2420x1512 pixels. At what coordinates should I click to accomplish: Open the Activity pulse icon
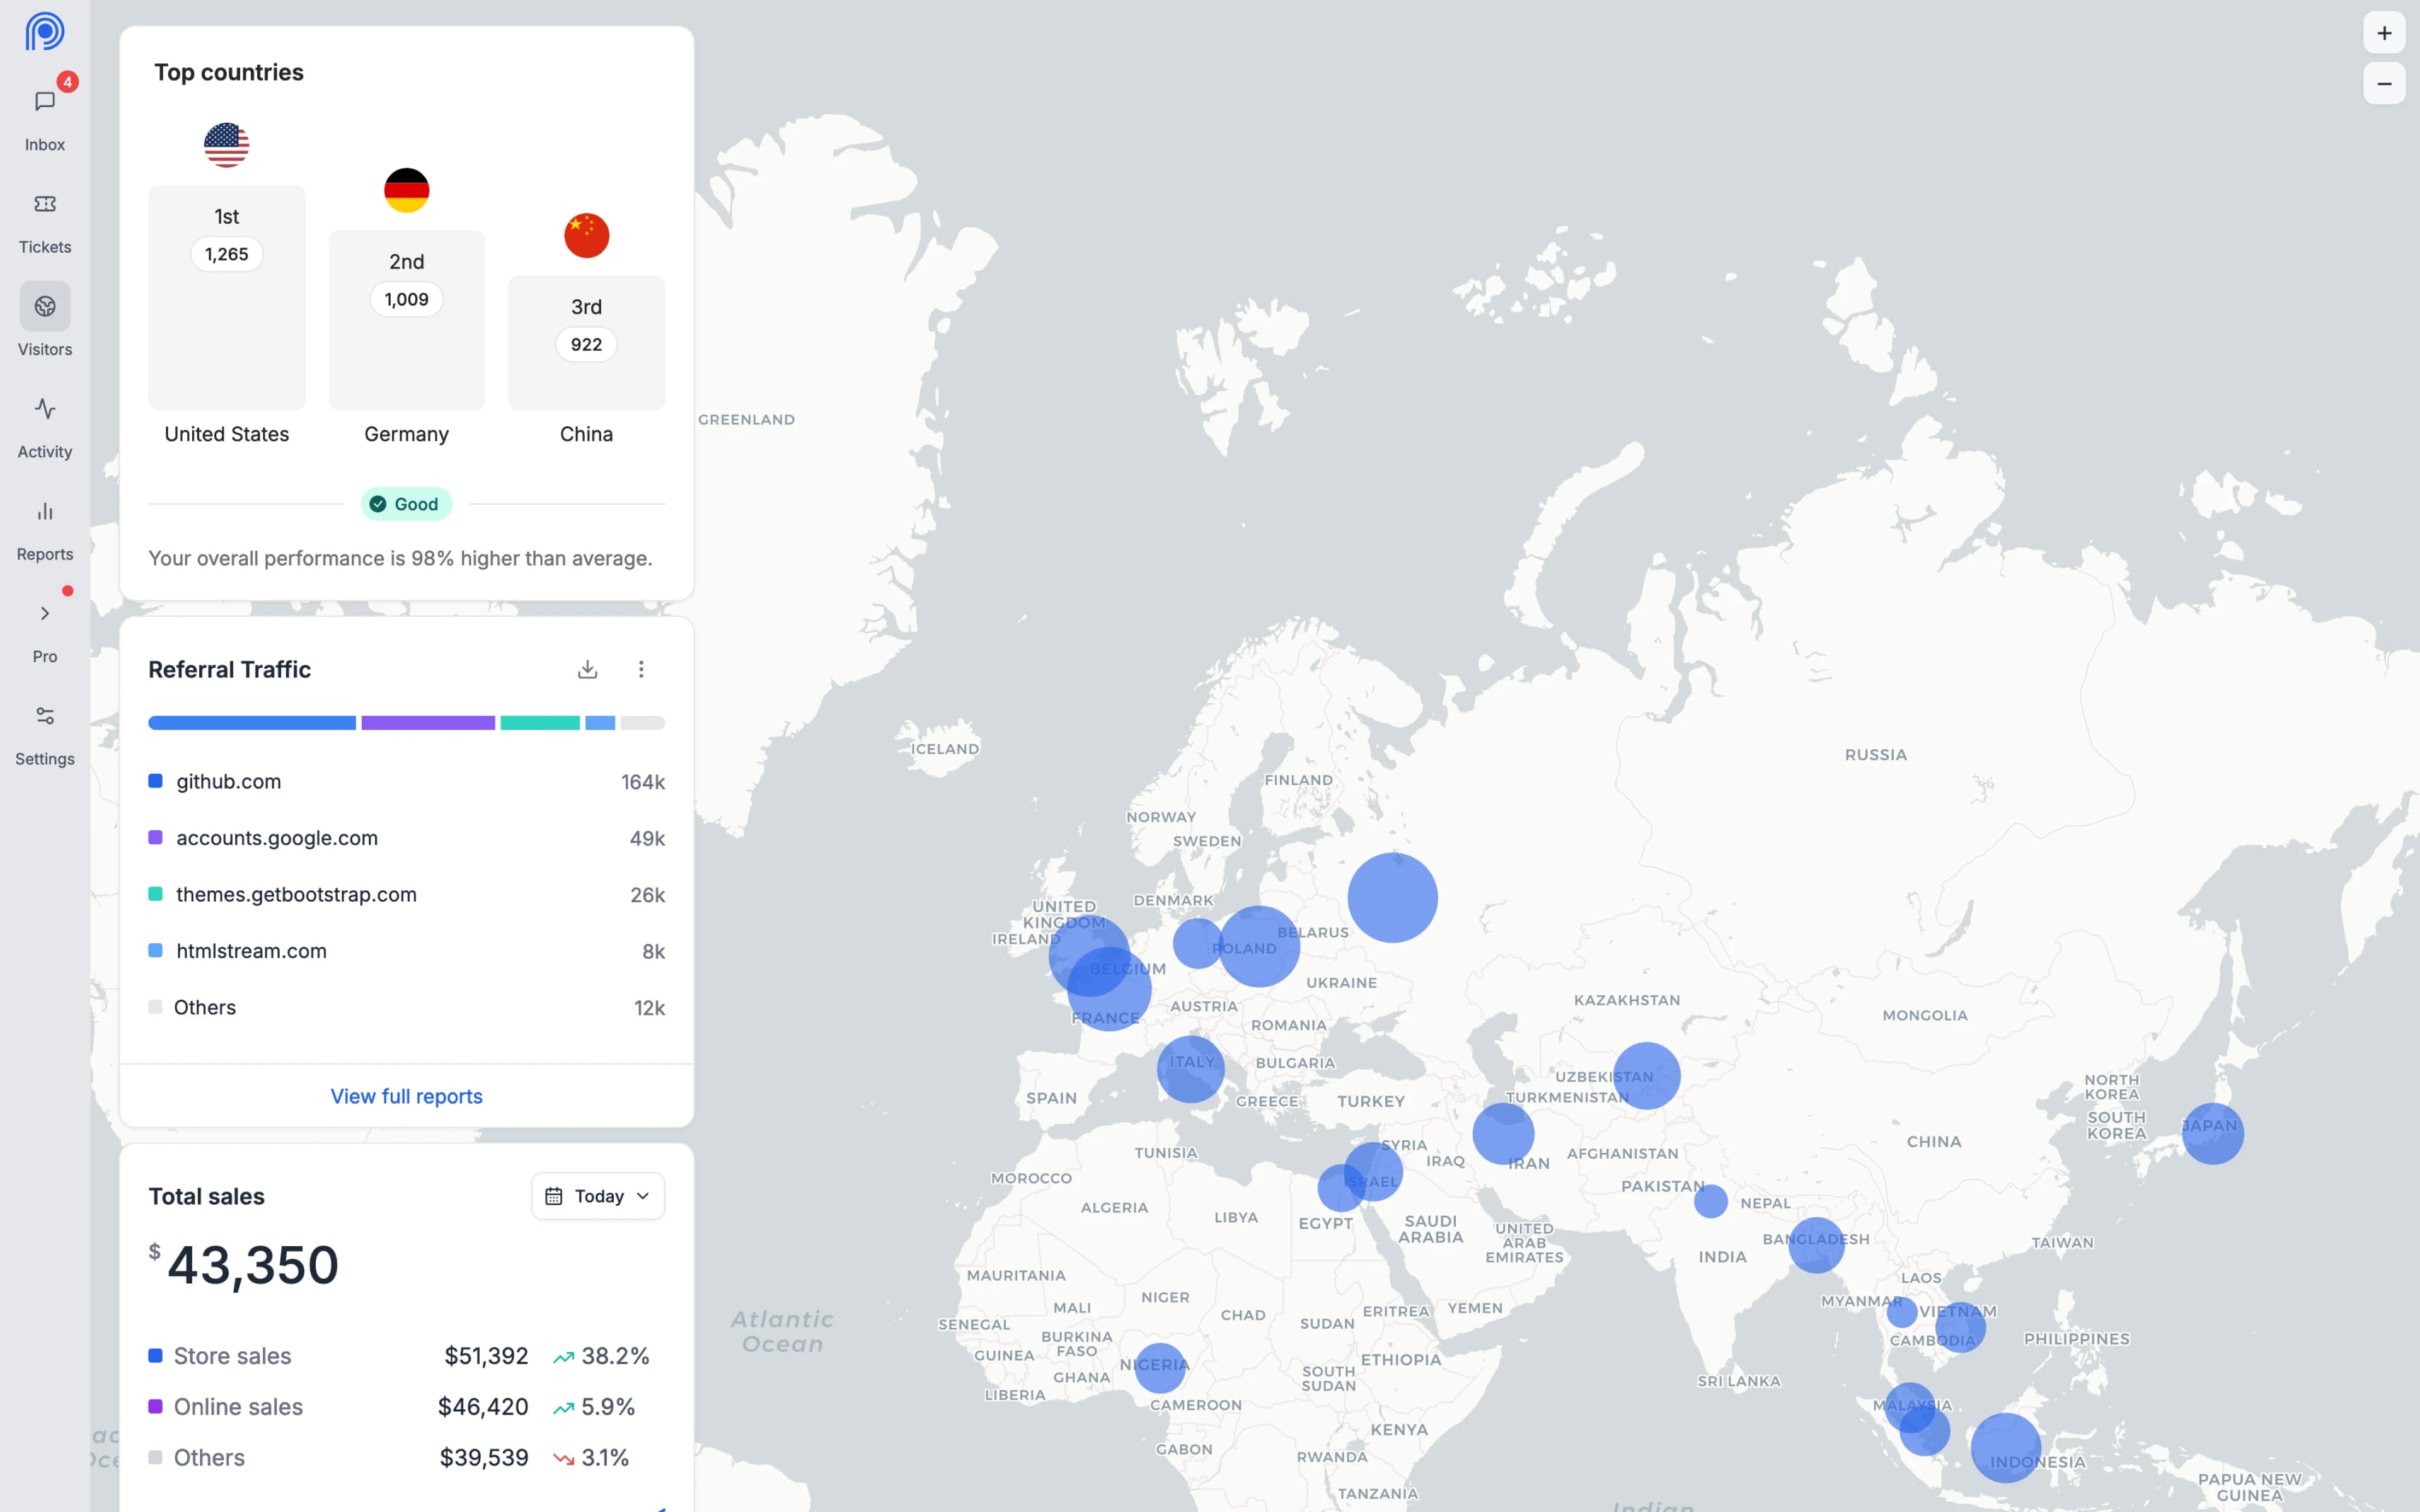pyautogui.click(x=45, y=409)
